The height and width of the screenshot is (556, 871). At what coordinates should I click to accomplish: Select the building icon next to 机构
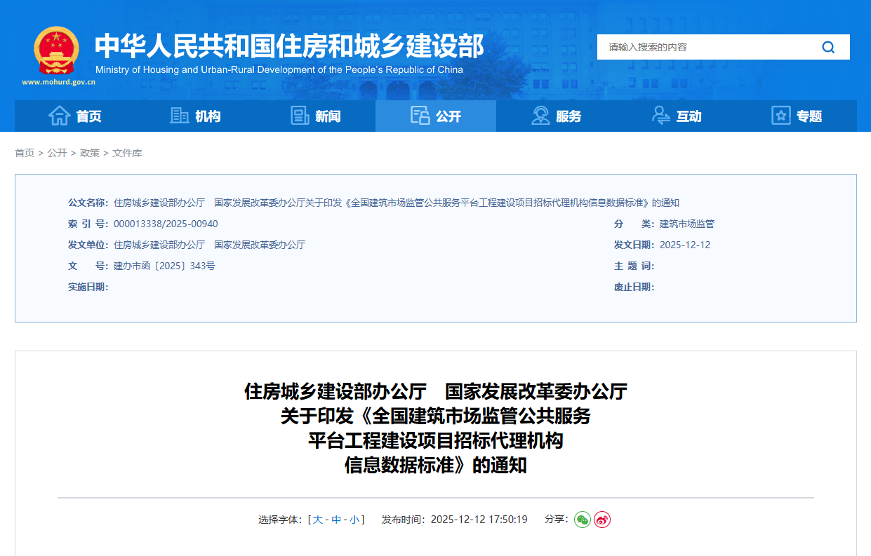(x=180, y=116)
